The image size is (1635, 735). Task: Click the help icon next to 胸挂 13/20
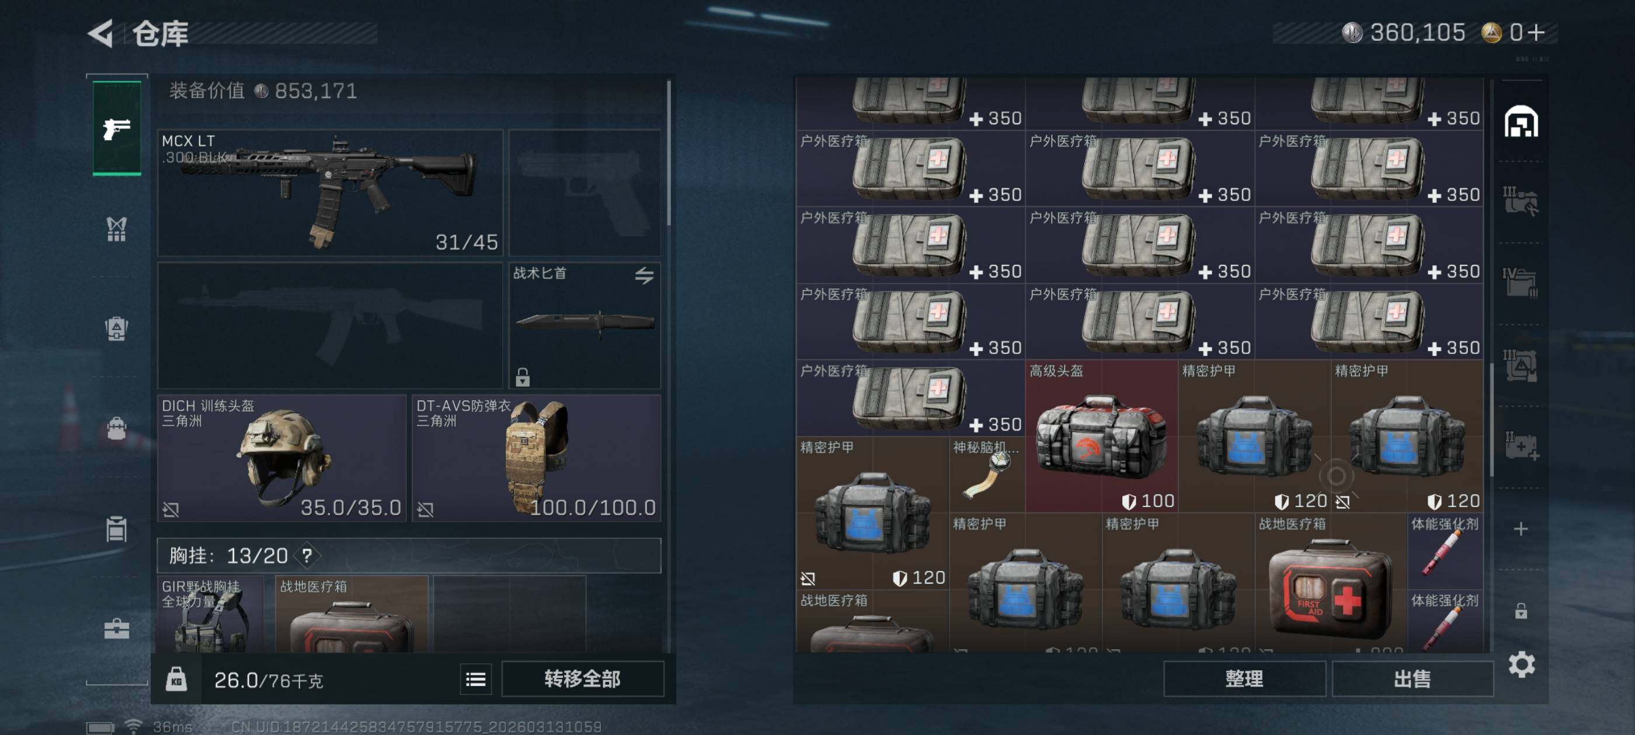tap(307, 555)
